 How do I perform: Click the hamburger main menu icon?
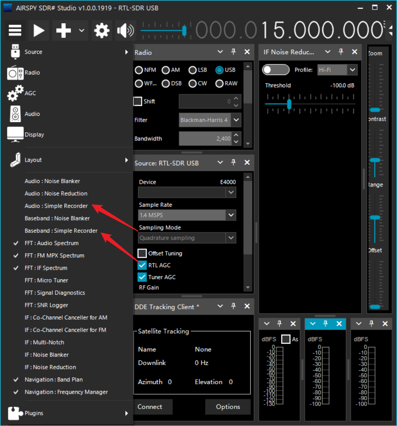pyautogui.click(x=15, y=31)
